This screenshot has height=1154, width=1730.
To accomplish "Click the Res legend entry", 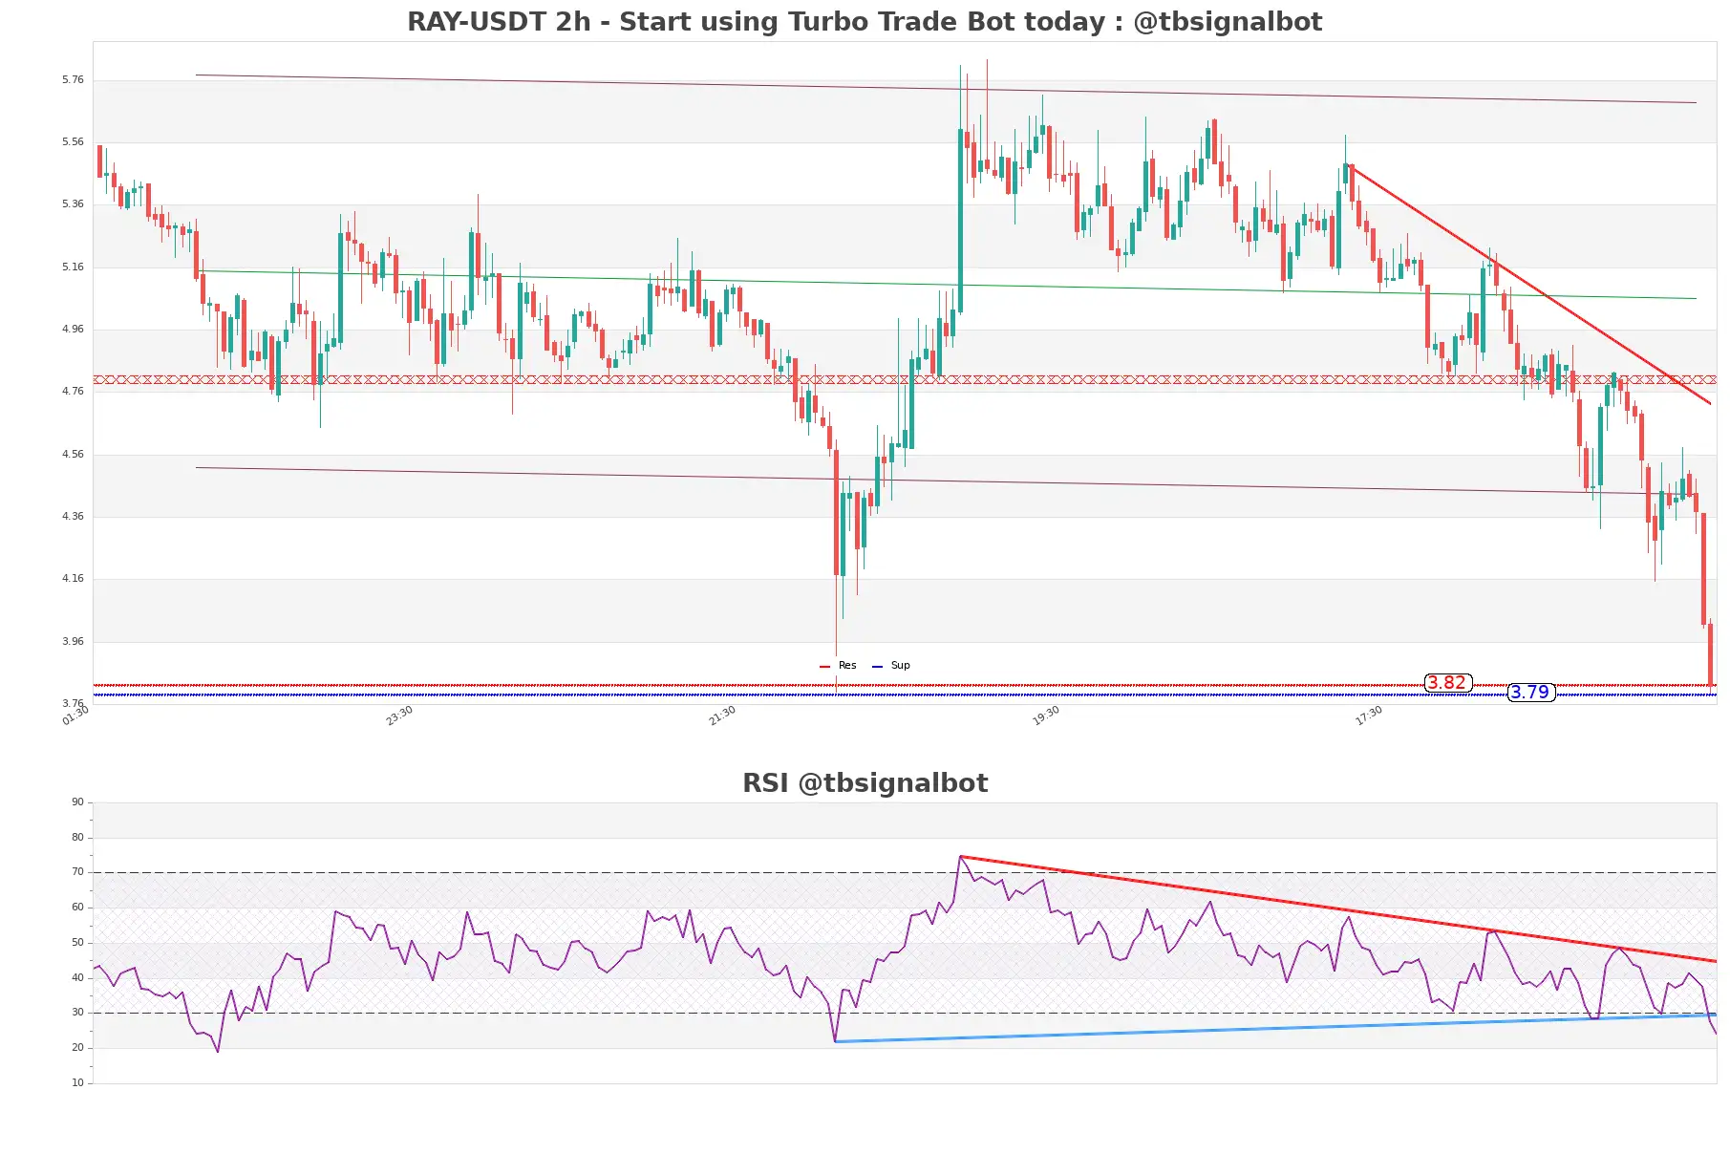I will tap(839, 665).
